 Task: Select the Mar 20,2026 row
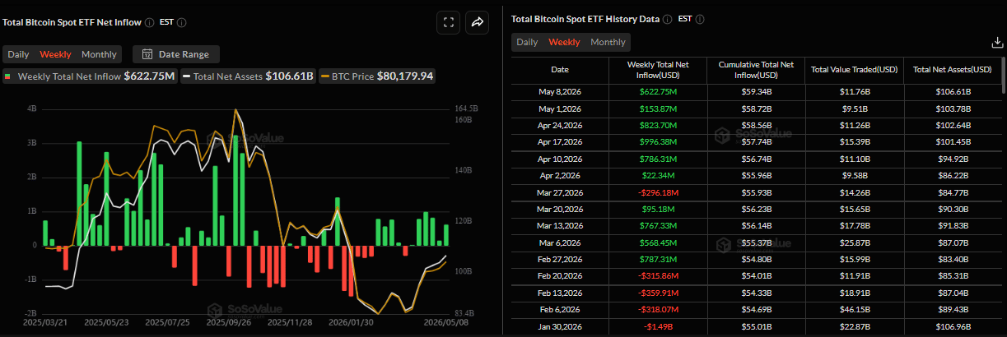point(756,210)
